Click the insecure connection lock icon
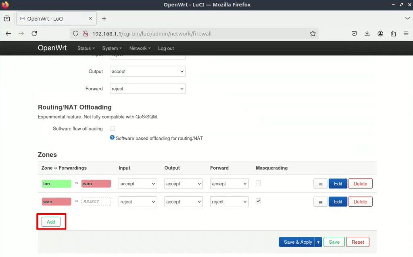The image size is (413, 257). [86, 34]
